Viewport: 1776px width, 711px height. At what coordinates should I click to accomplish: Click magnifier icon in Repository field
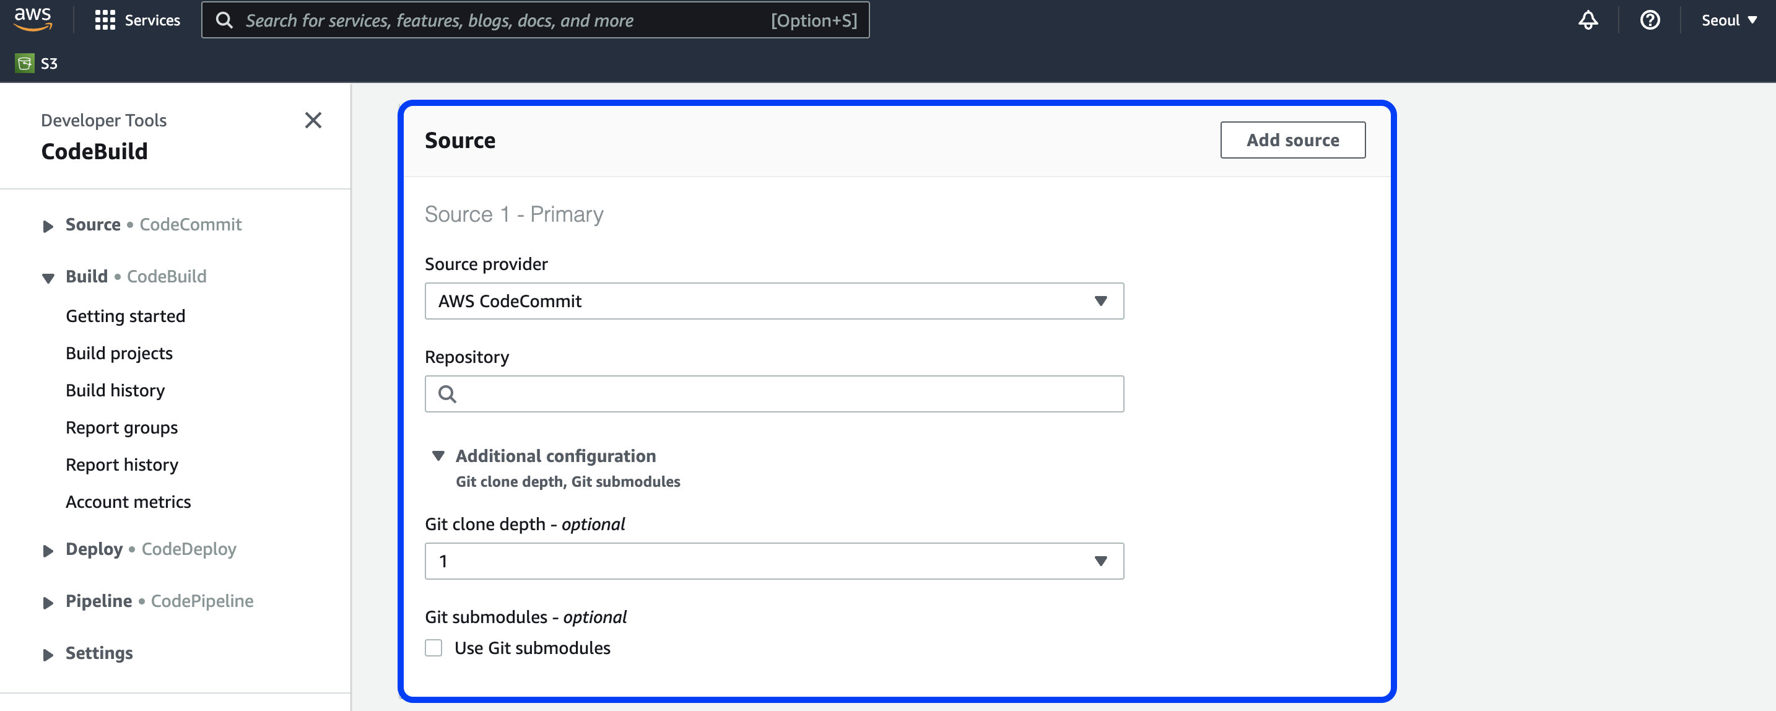click(x=448, y=394)
